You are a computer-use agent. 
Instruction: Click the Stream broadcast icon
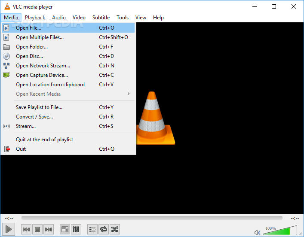[x=6, y=126]
